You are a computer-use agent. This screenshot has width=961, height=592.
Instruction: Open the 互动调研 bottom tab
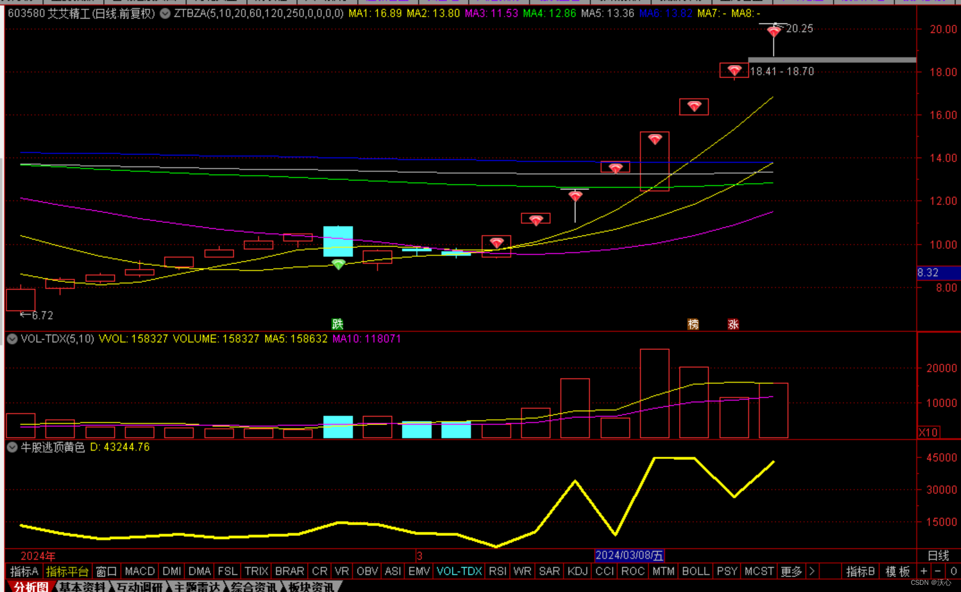(x=139, y=587)
